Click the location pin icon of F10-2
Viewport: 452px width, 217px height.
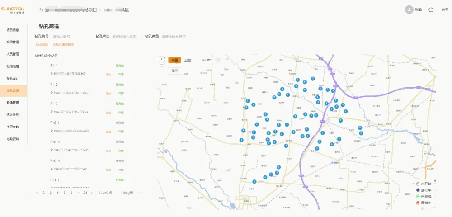(52, 150)
